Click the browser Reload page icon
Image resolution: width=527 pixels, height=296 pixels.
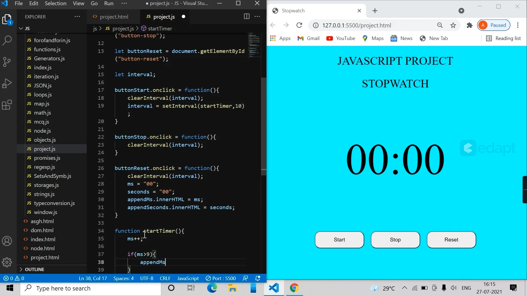tap(299, 25)
